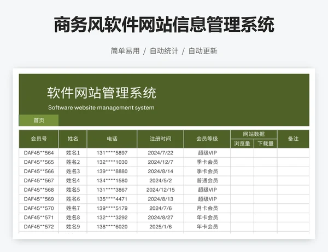Click phone cell 139****8880
The image size is (328, 252).
(112, 171)
